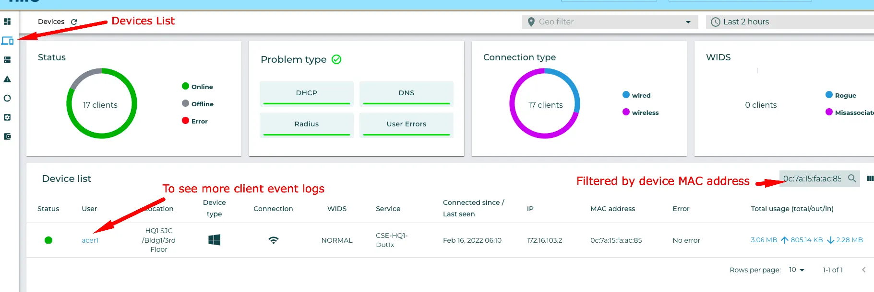The image size is (874, 292).
Task: Open the bottom wallet-shaped sidebar icon
Action: pyautogui.click(x=7, y=136)
